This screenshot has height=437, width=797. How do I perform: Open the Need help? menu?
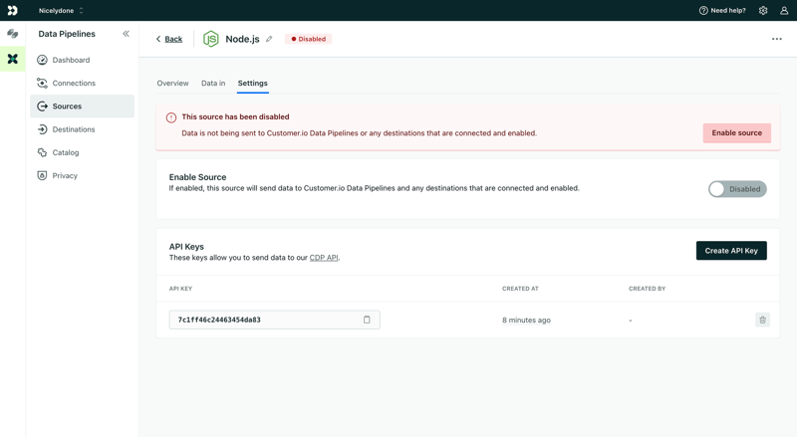click(x=722, y=10)
